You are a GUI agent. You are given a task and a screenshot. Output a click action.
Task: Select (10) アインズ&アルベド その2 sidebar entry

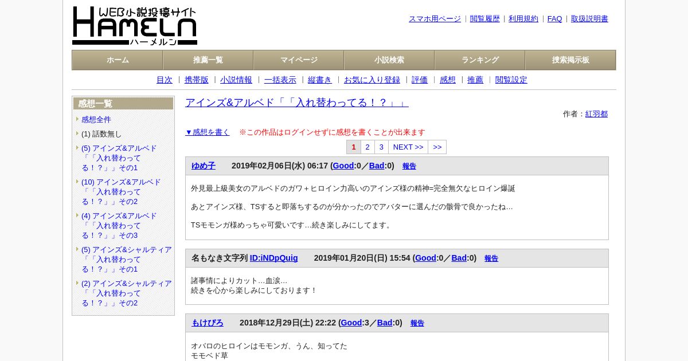pos(121,192)
